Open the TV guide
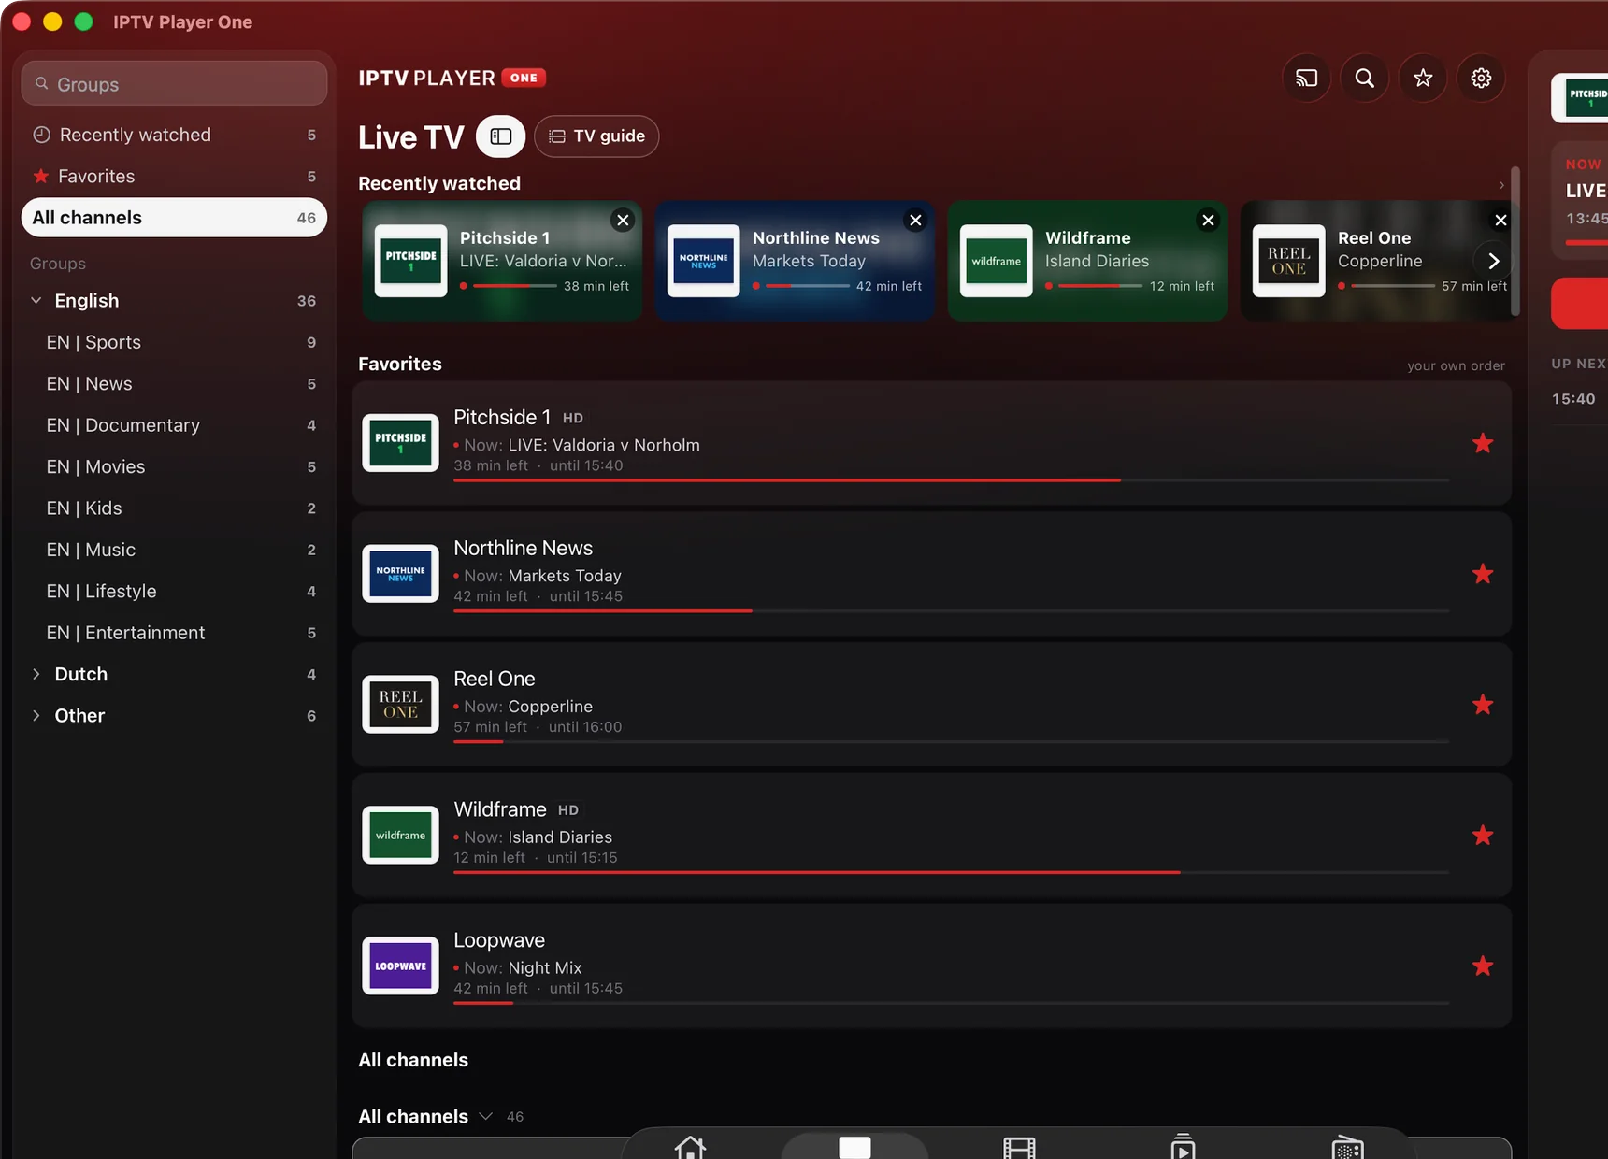This screenshot has height=1159, width=1608. (x=596, y=136)
